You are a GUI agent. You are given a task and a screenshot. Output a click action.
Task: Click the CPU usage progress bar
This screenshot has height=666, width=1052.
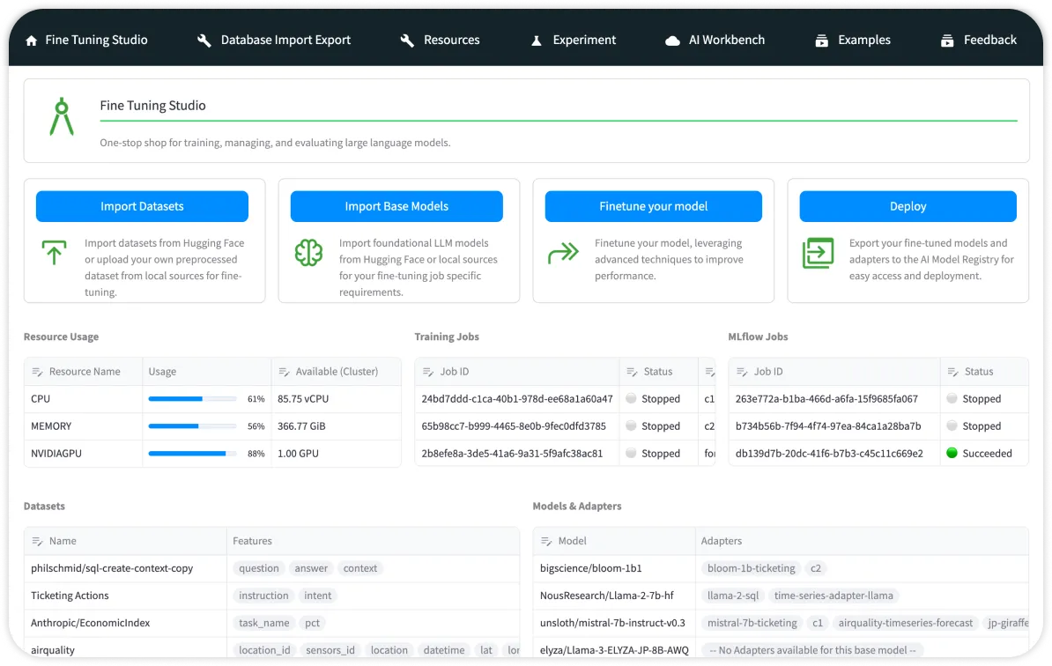[193, 399]
